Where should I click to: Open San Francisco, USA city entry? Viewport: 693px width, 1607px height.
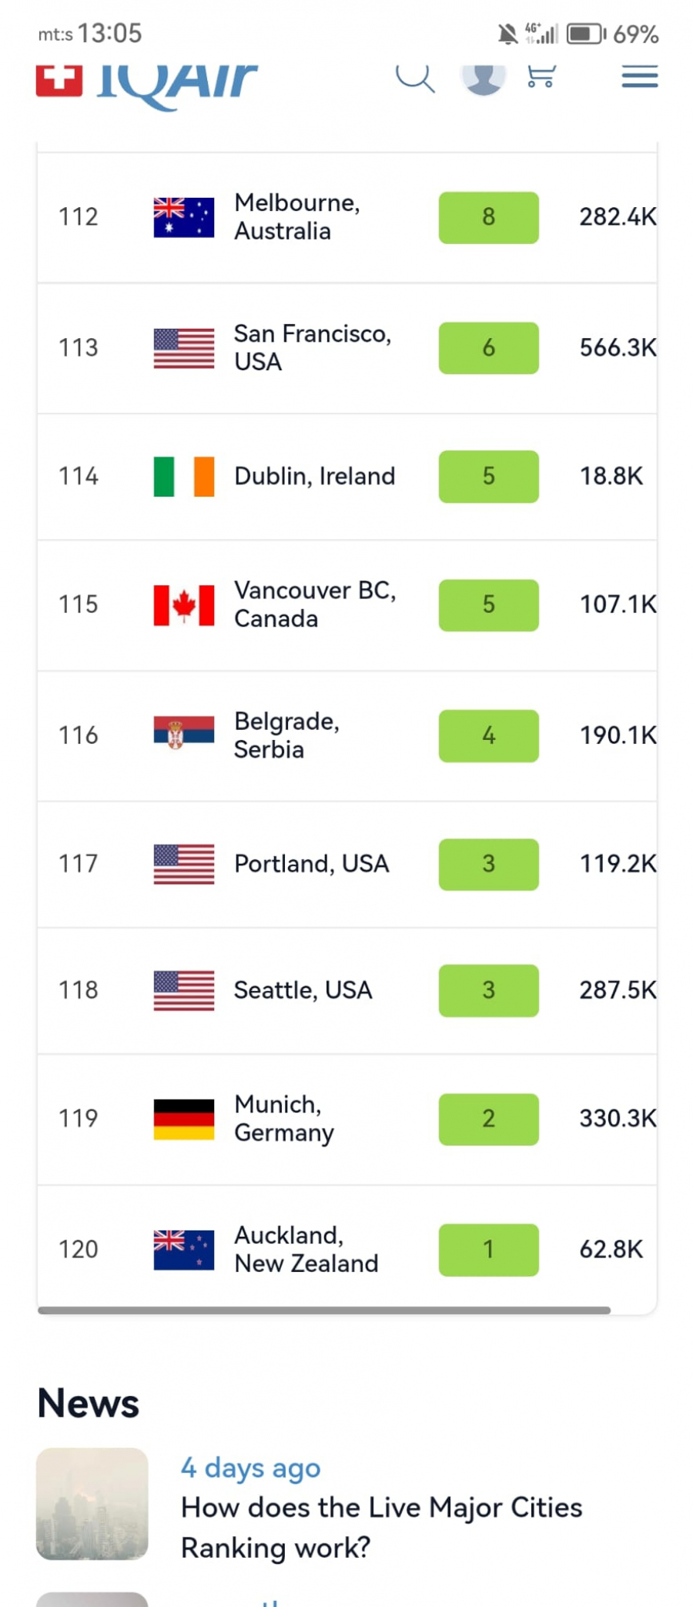[312, 347]
